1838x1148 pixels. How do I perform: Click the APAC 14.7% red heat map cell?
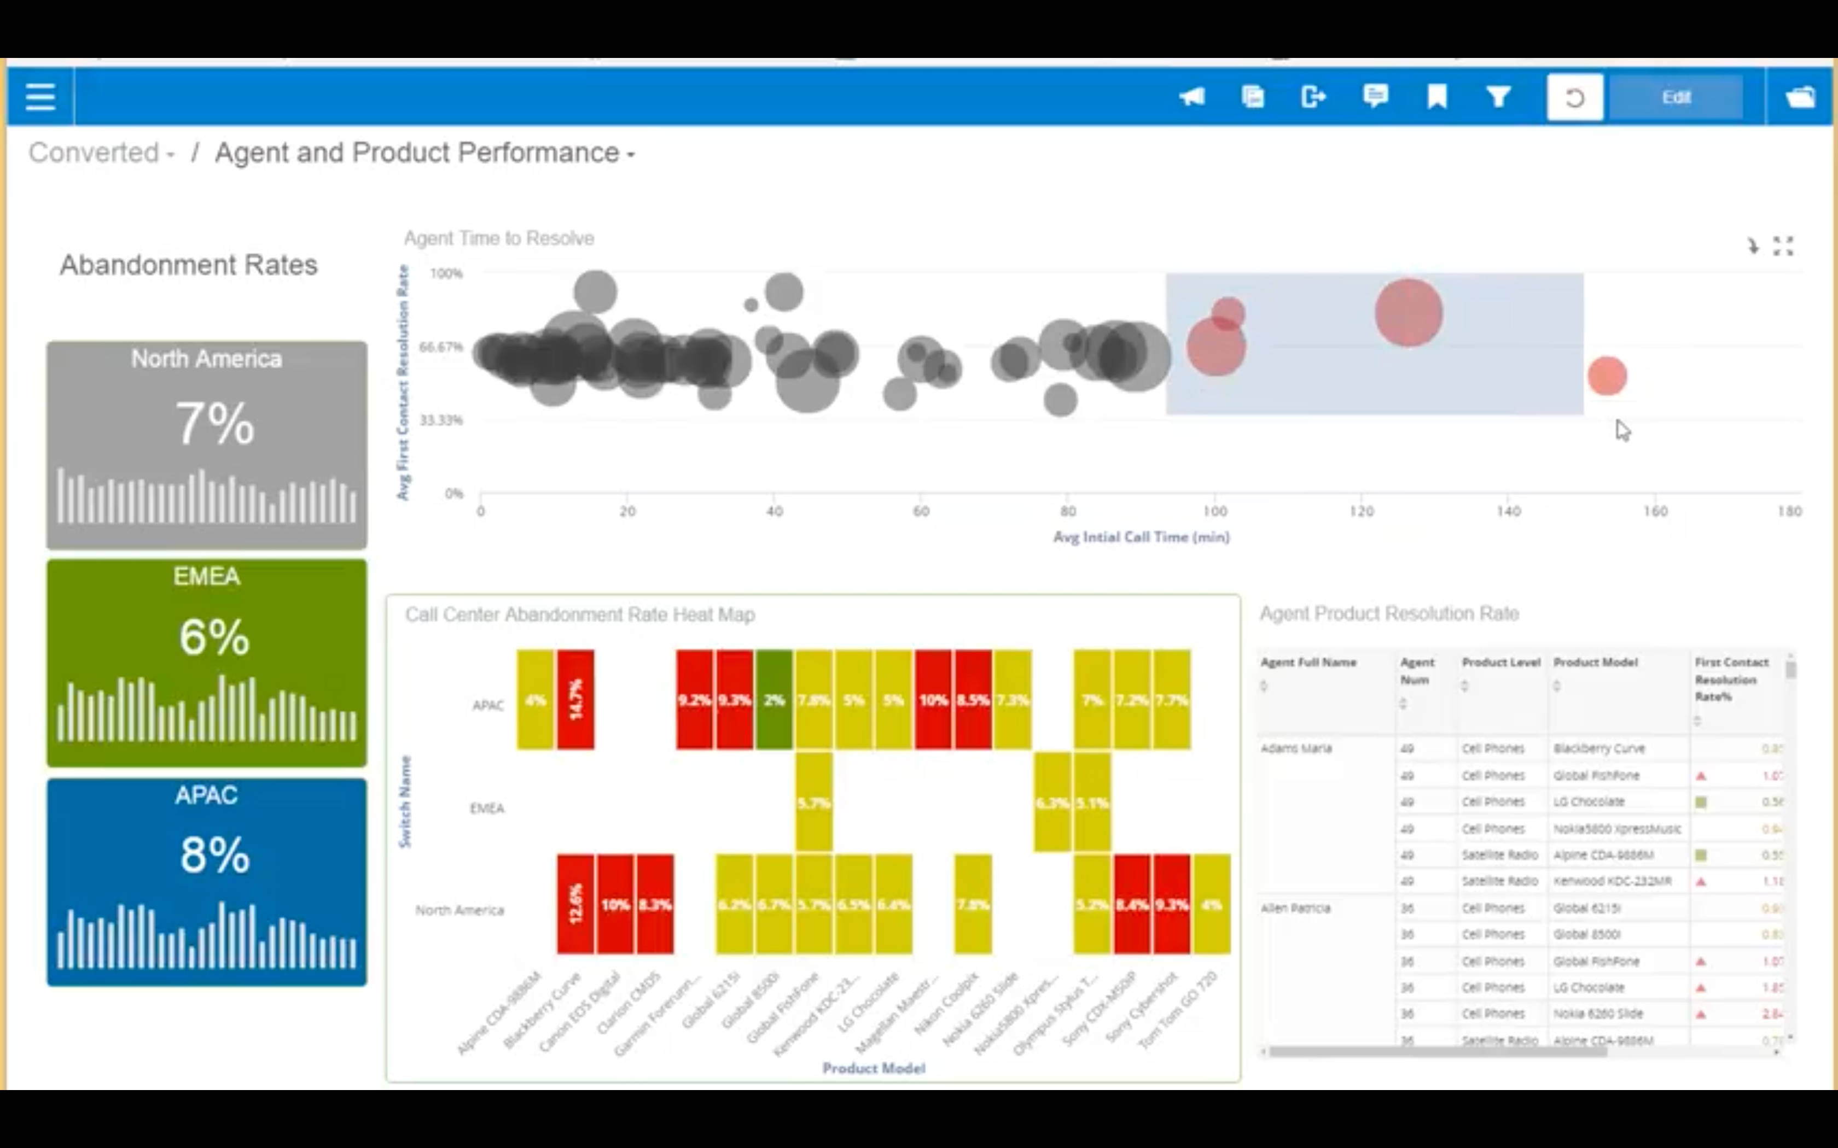[575, 699]
